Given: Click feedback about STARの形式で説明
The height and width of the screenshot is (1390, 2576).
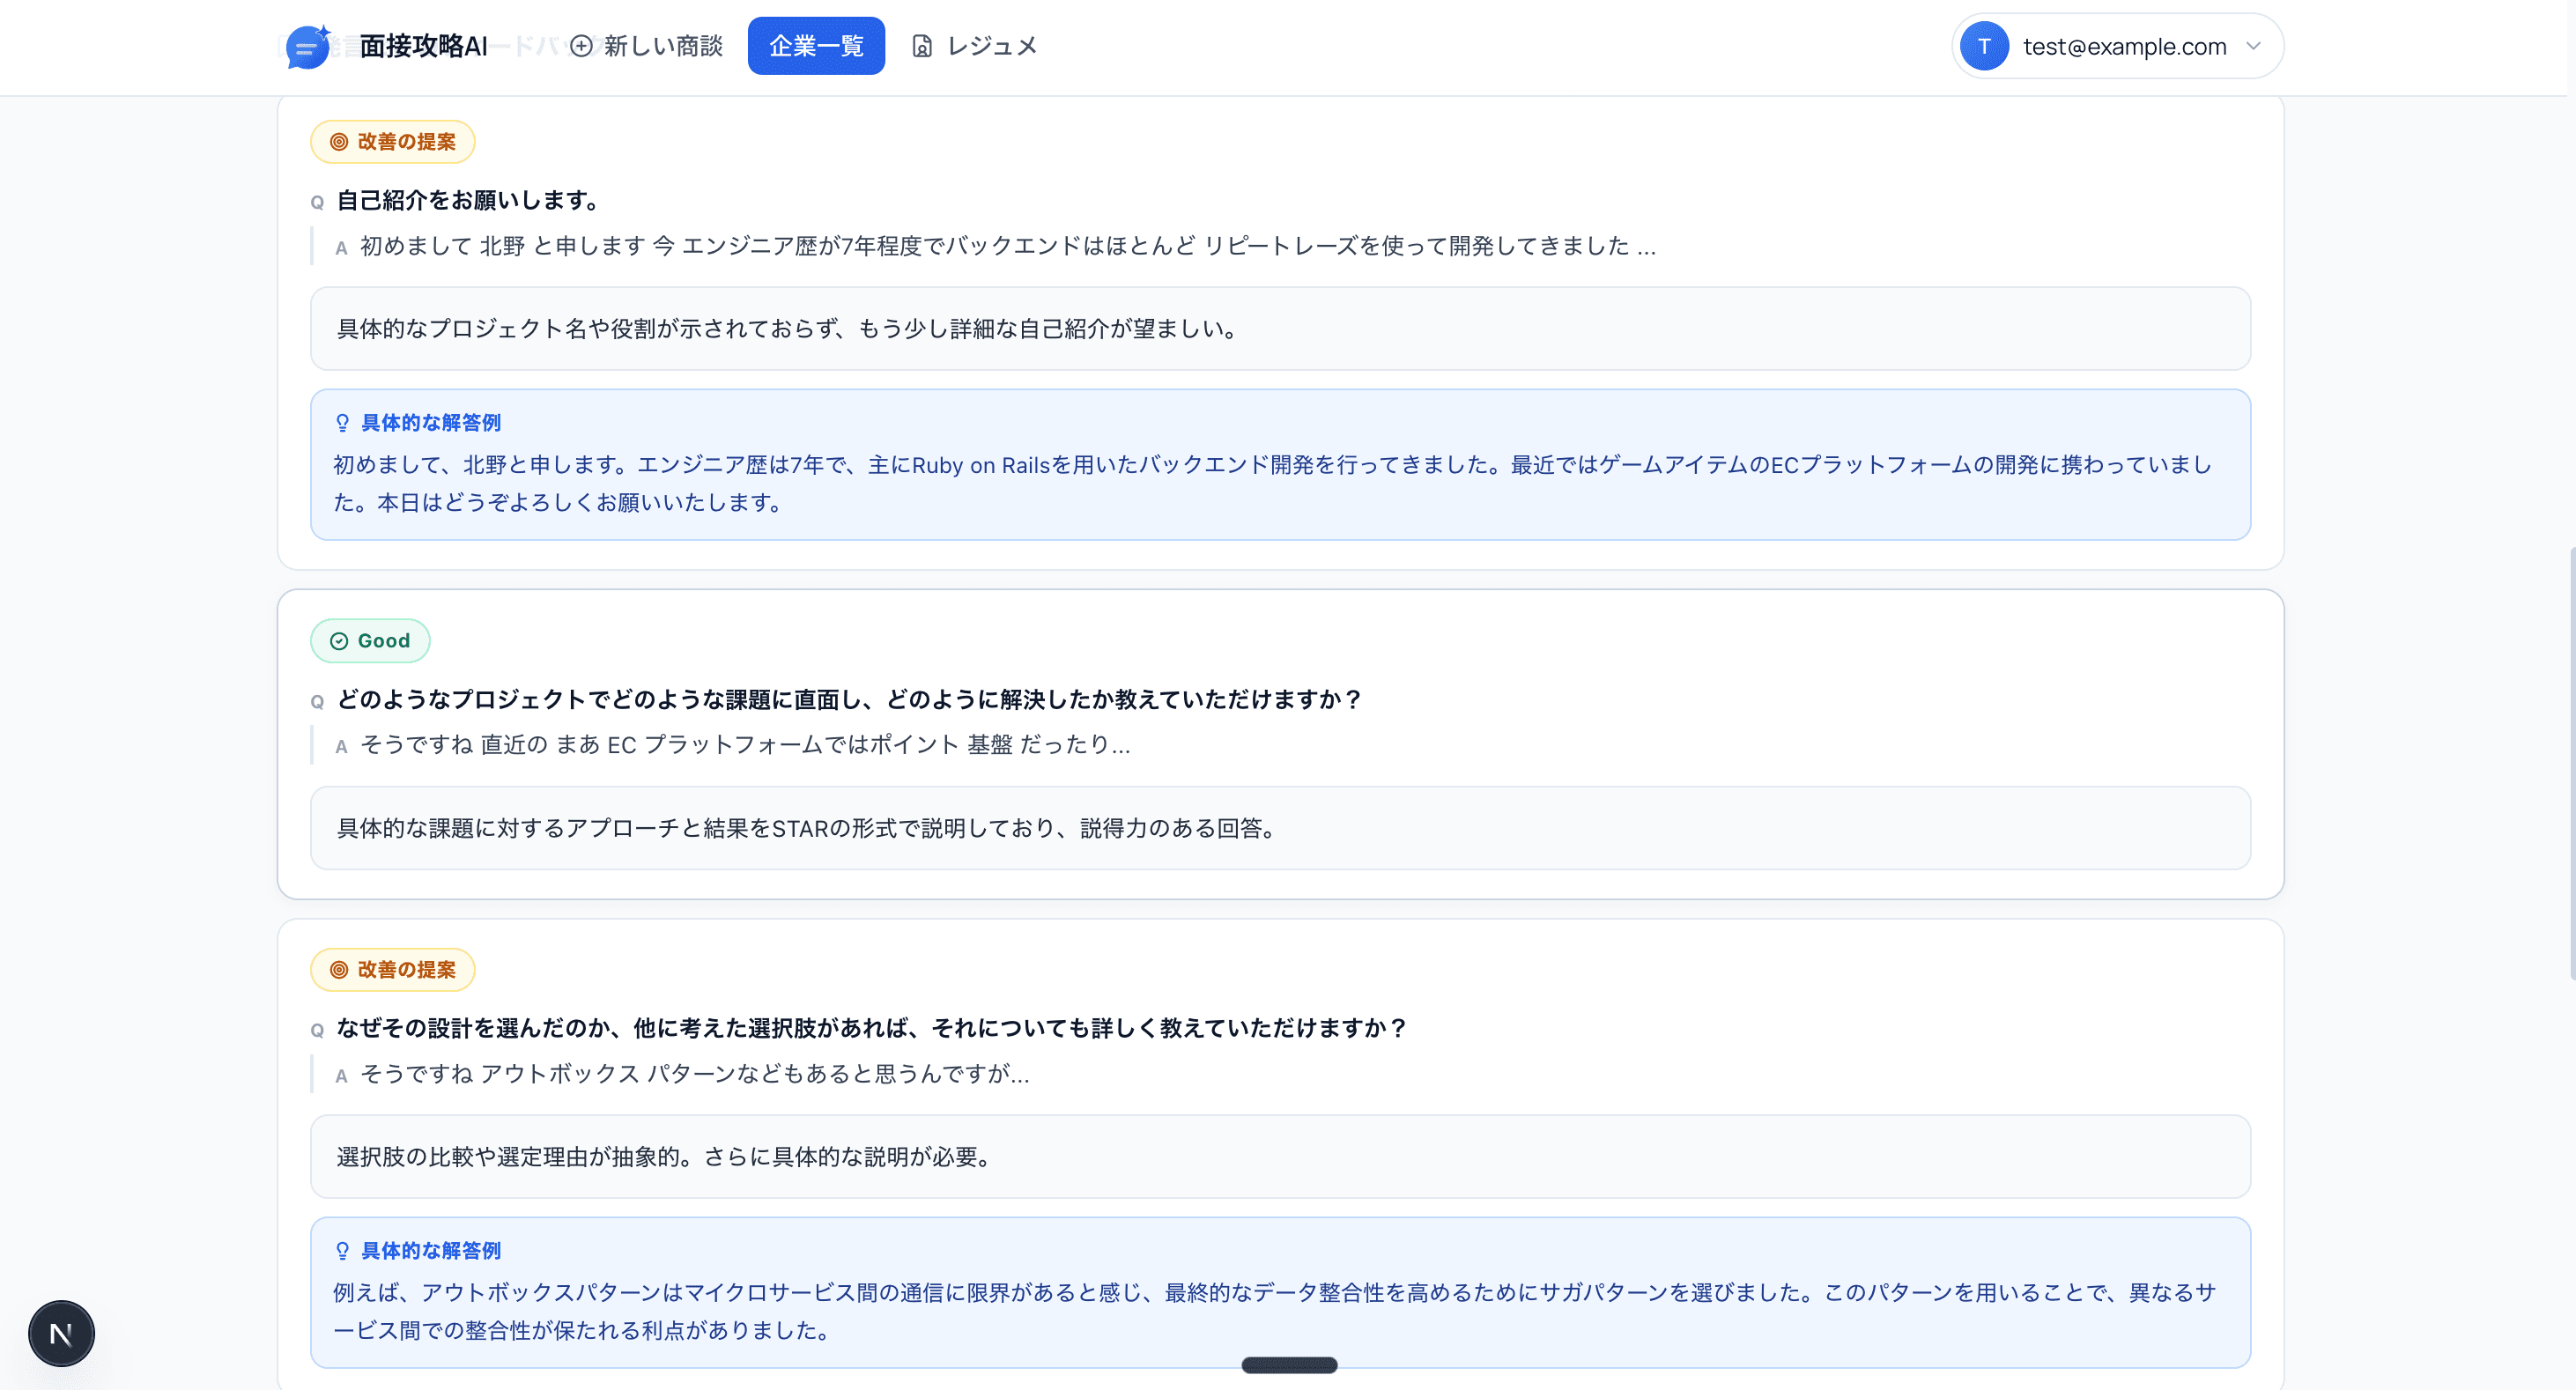Looking at the screenshot, I should coord(1280,828).
